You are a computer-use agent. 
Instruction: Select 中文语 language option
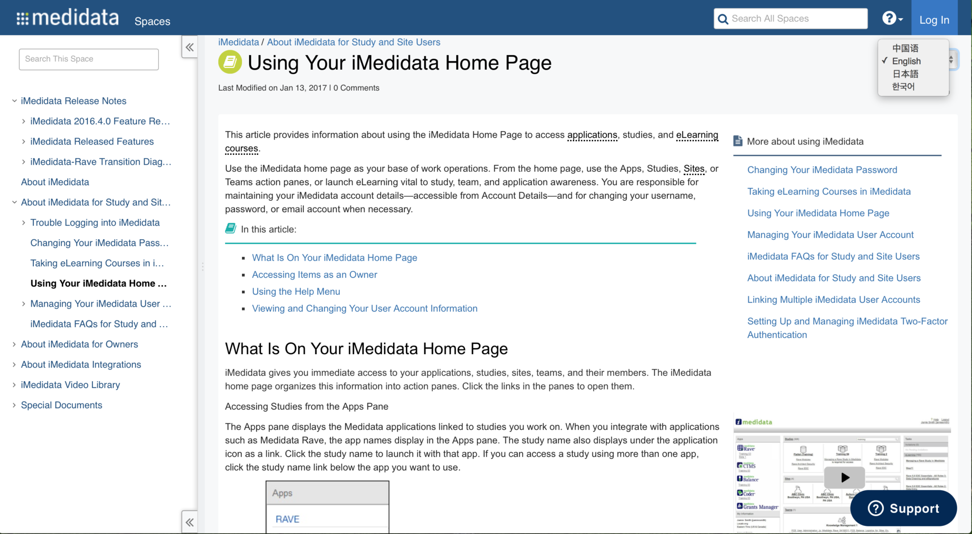(906, 48)
